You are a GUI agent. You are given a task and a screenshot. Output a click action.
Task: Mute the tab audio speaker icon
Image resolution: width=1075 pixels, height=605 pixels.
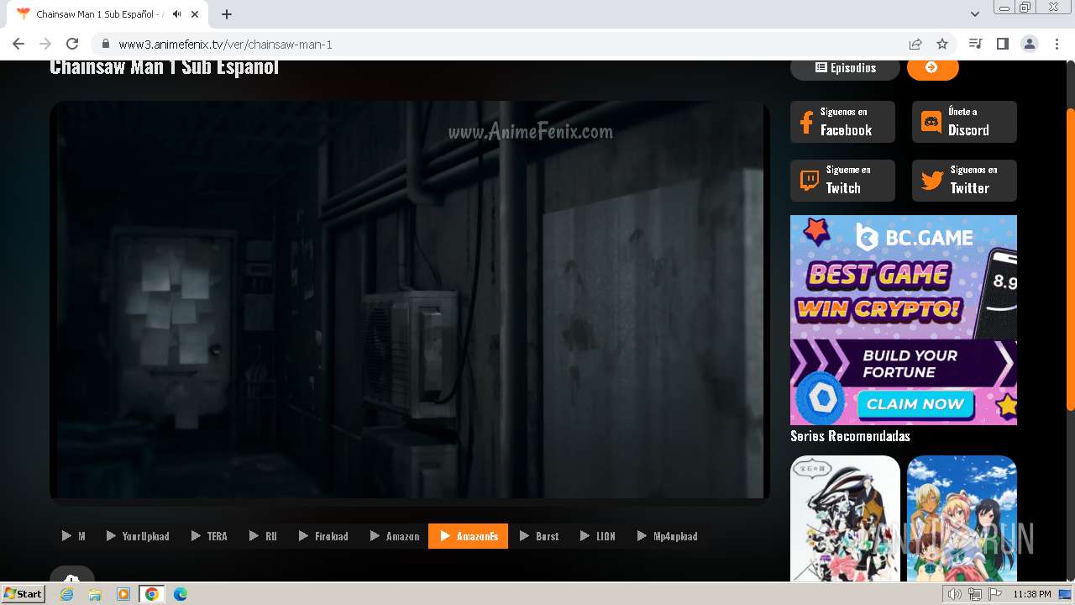click(x=176, y=14)
